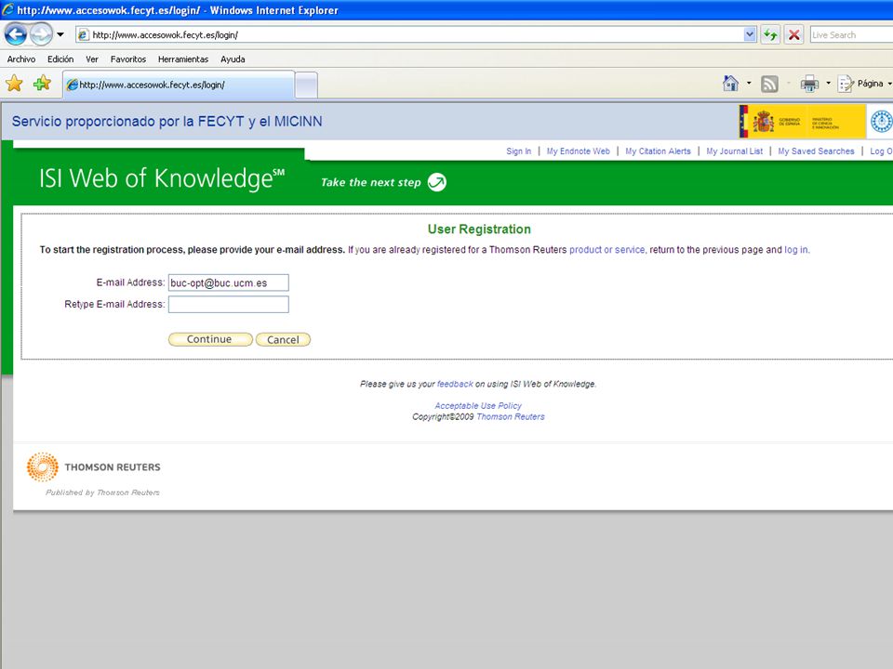The image size is (893, 669).
Task: Open the Ayuda menu
Action: (233, 59)
